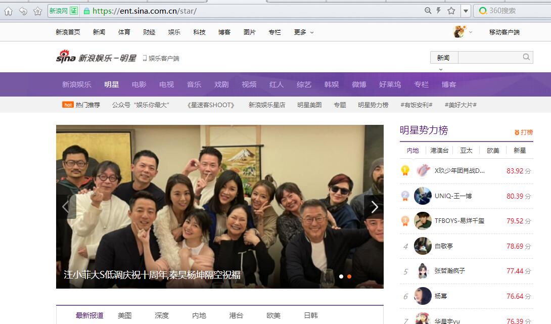Open 明星美图 link
The image size is (551, 324).
click(x=309, y=105)
